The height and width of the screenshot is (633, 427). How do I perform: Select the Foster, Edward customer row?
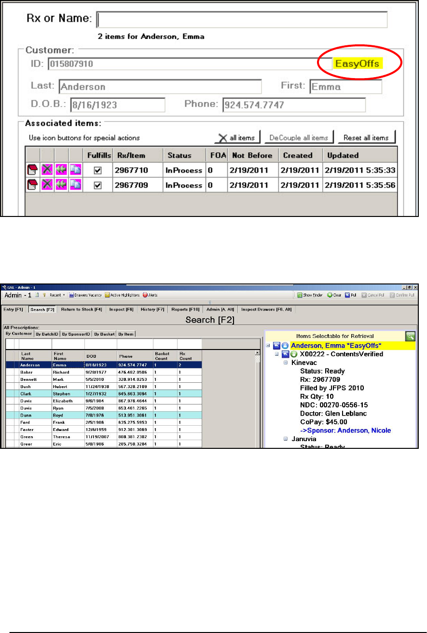tap(104, 430)
